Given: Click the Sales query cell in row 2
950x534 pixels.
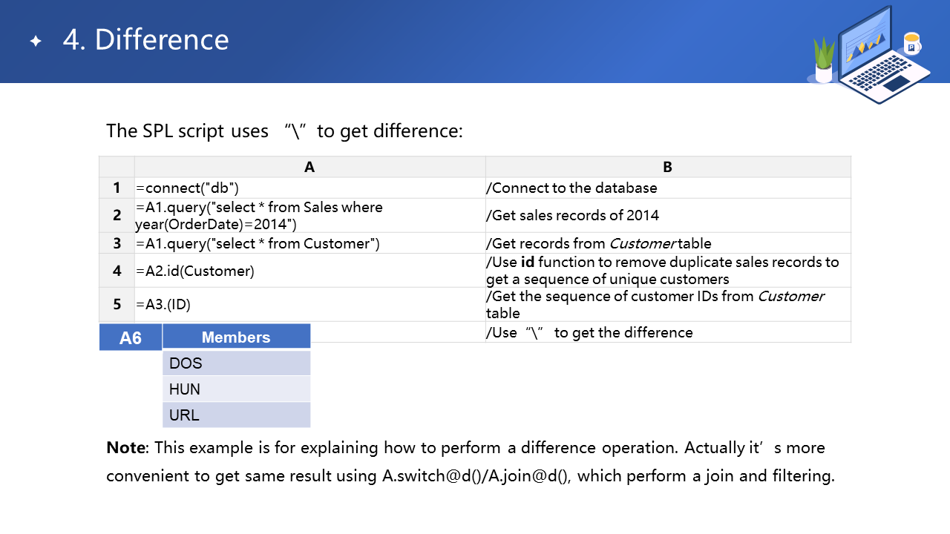Looking at the screenshot, I should pyautogui.click(x=259, y=215).
